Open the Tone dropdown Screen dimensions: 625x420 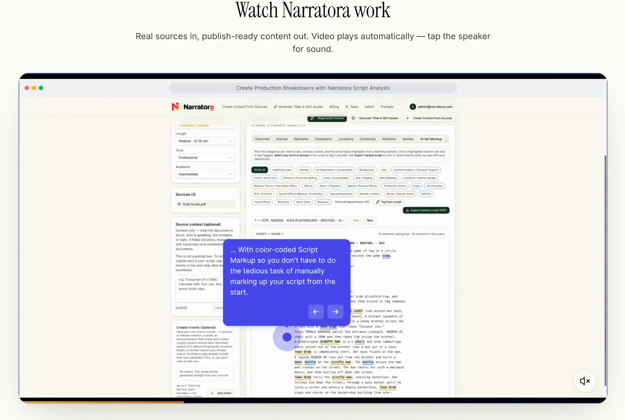pyautogui.click(x=205, y=158)
